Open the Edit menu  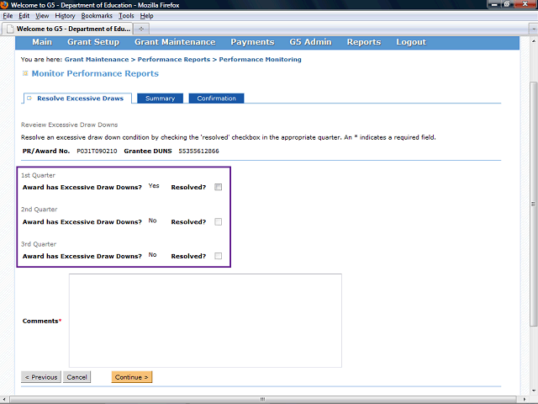click(x=24, y=16)
